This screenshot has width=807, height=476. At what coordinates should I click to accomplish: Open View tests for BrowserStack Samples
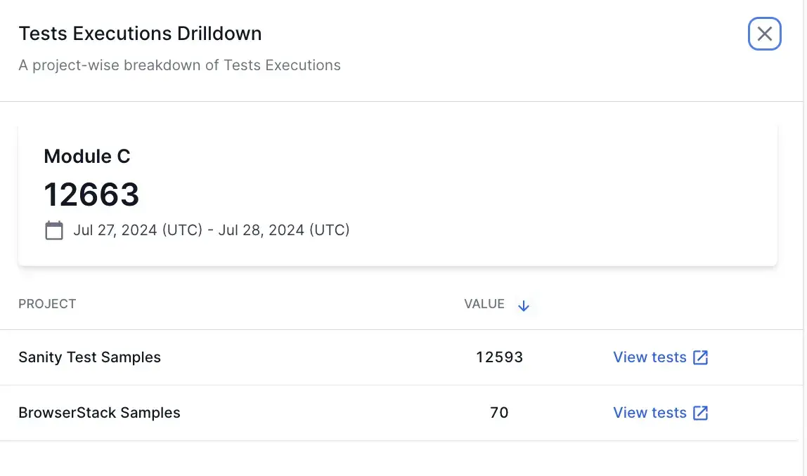click(650, 413)
